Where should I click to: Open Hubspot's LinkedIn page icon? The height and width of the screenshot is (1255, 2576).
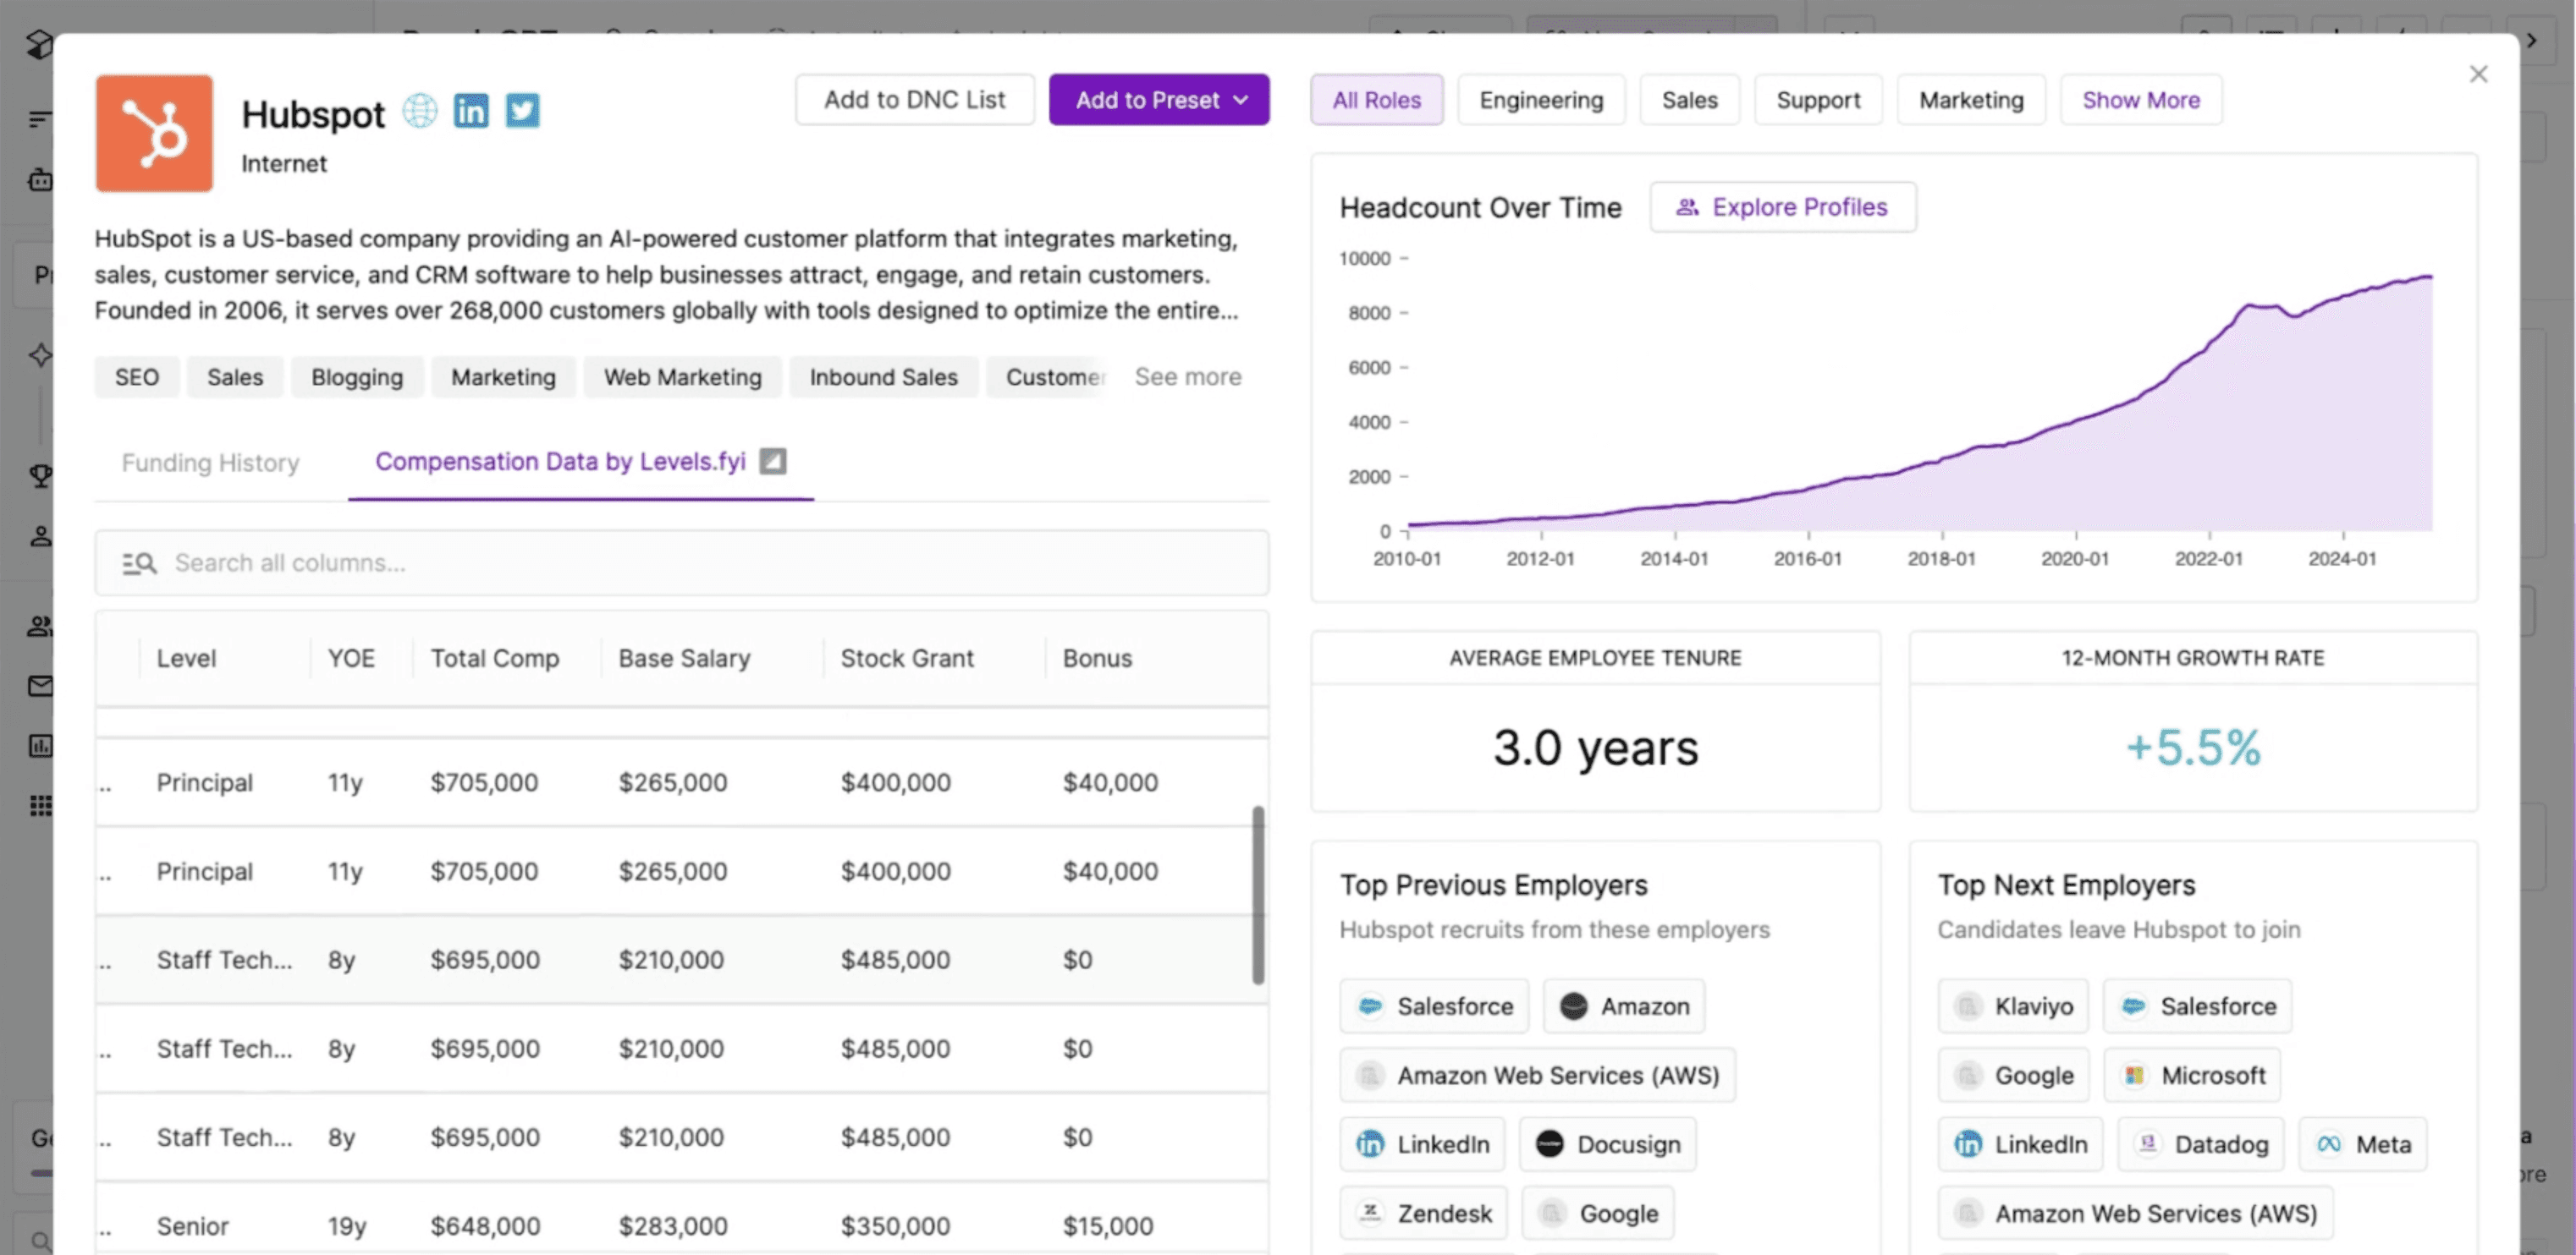471,110
